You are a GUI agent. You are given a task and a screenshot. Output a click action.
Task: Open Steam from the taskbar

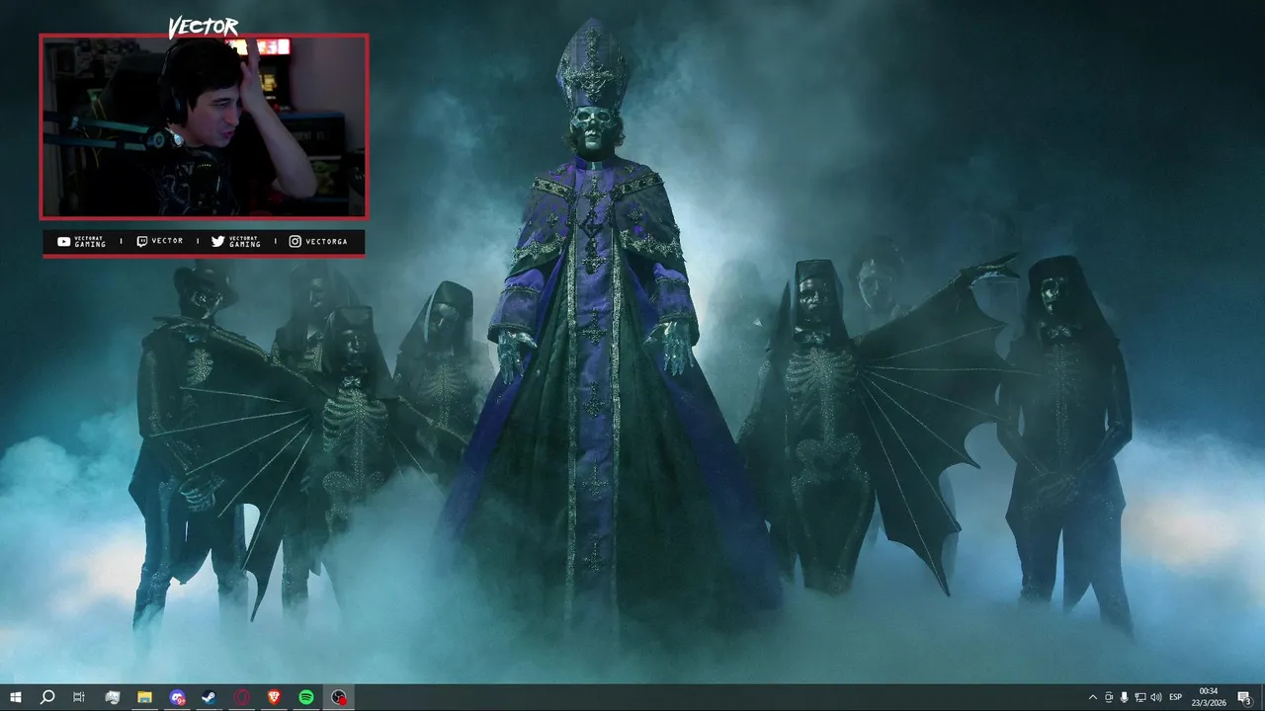point(210,697)
